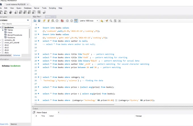Stop the running query

[57, 21]
